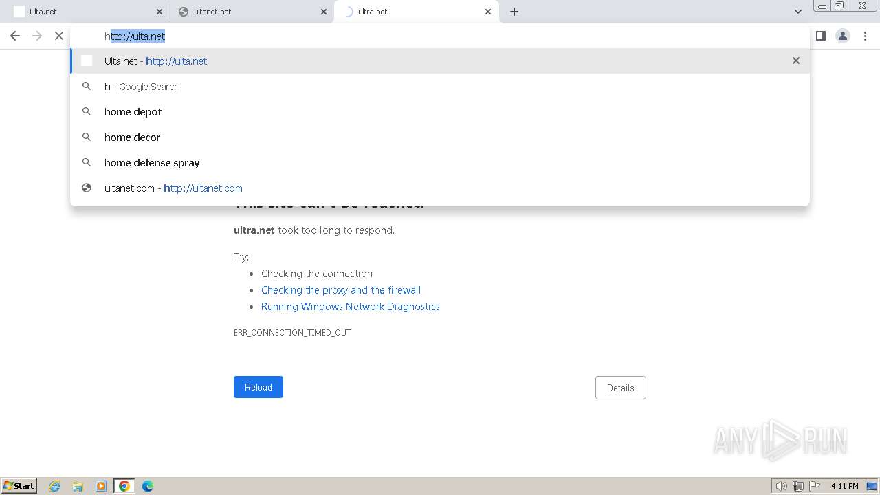Viewport: 880px width, 495px height.
Task: Click the search icon beside 'home defense spray'
Action: (87, 162)
